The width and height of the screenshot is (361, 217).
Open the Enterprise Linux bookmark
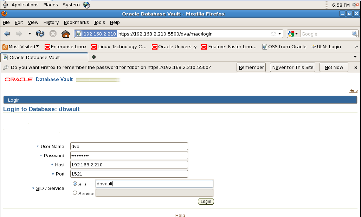click(x=66, y=47)
